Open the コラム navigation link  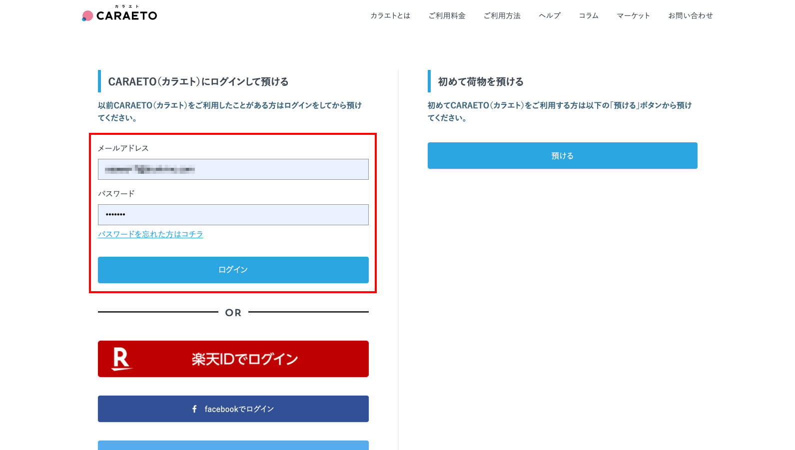[589, 15]
